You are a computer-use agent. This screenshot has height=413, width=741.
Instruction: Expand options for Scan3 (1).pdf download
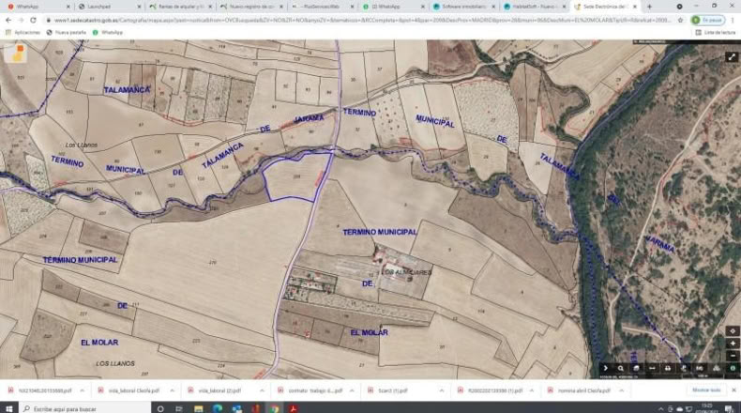coord(442,390)
